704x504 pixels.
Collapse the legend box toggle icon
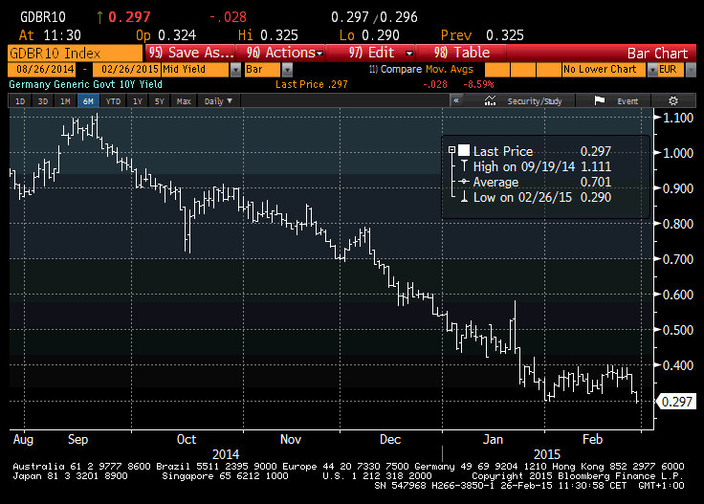(451, 150)
